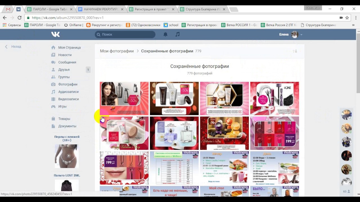
Task: Open the first friend avatar in chat sidebar
Action: coord(346,115)
